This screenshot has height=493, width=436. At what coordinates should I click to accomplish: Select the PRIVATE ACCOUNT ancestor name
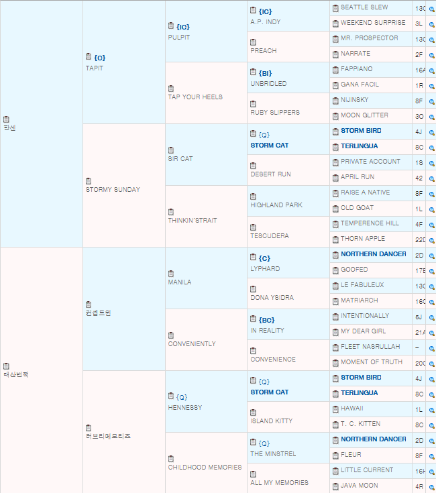370,162
